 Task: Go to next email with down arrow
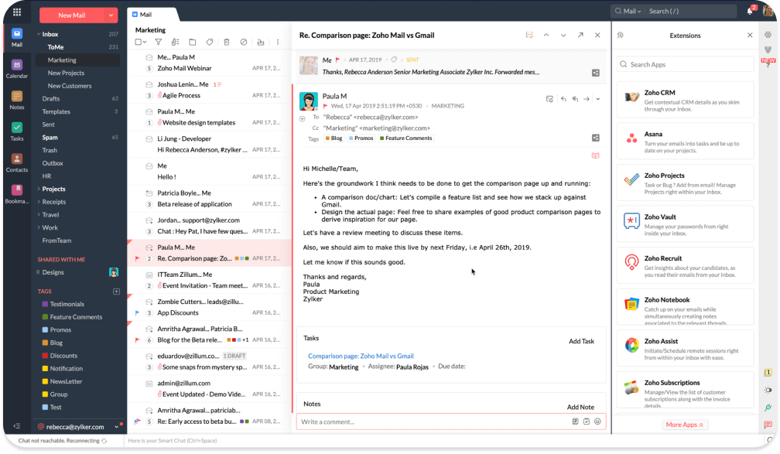[563, 36]
